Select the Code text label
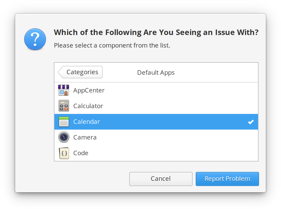The width and height of the screenshot is (281, 209). (x=81, y=153)
